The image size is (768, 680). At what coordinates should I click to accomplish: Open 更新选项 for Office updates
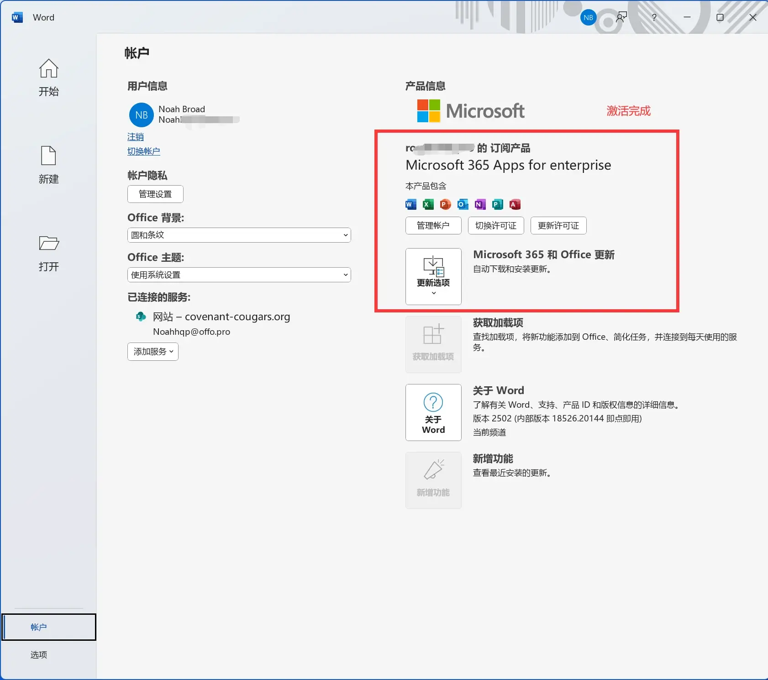click(x=433, y=276)
